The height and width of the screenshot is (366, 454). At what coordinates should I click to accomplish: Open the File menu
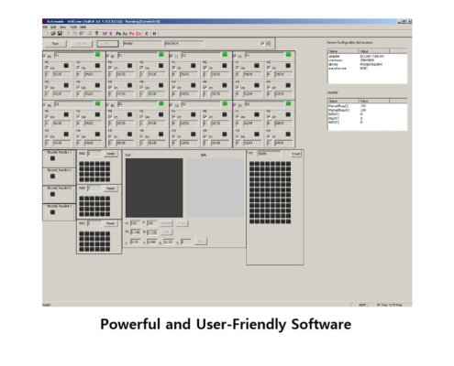45,27
